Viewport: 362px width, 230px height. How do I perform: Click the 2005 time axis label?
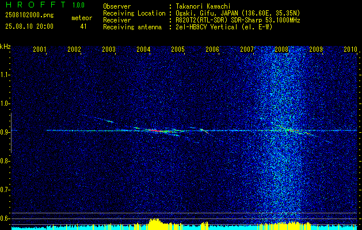pyautogui.click(x=178, y=49)
